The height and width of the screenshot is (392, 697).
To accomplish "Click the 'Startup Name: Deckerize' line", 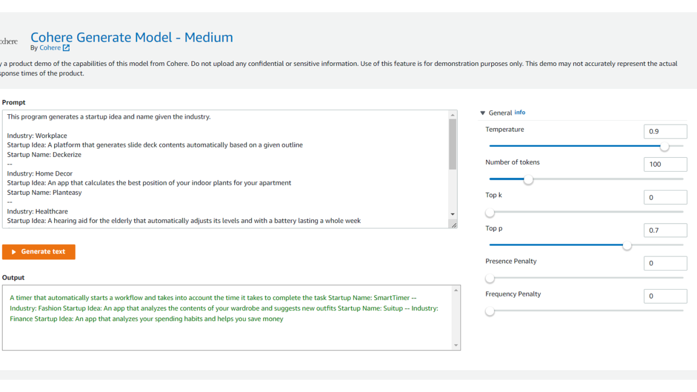I will click(x=45, y=154).
